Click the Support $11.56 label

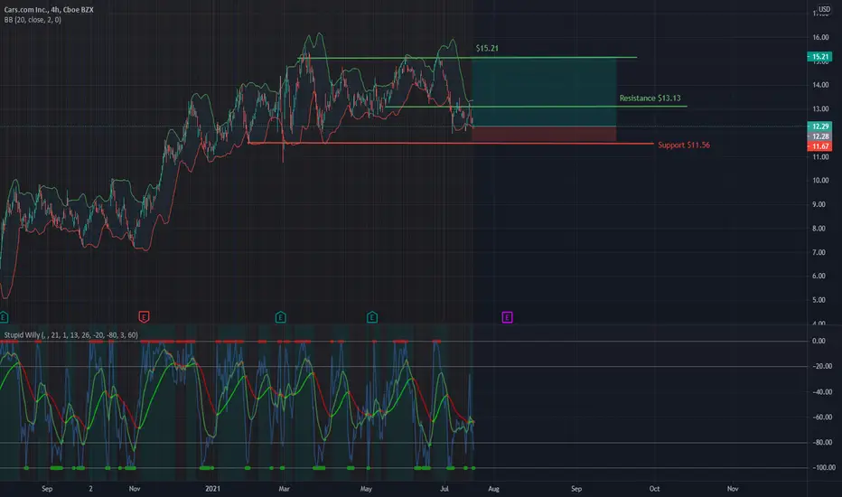tap(684, 145)
